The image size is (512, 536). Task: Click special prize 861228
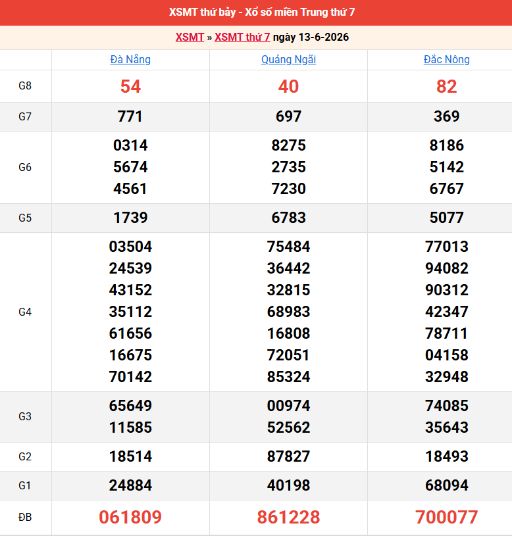288,517
